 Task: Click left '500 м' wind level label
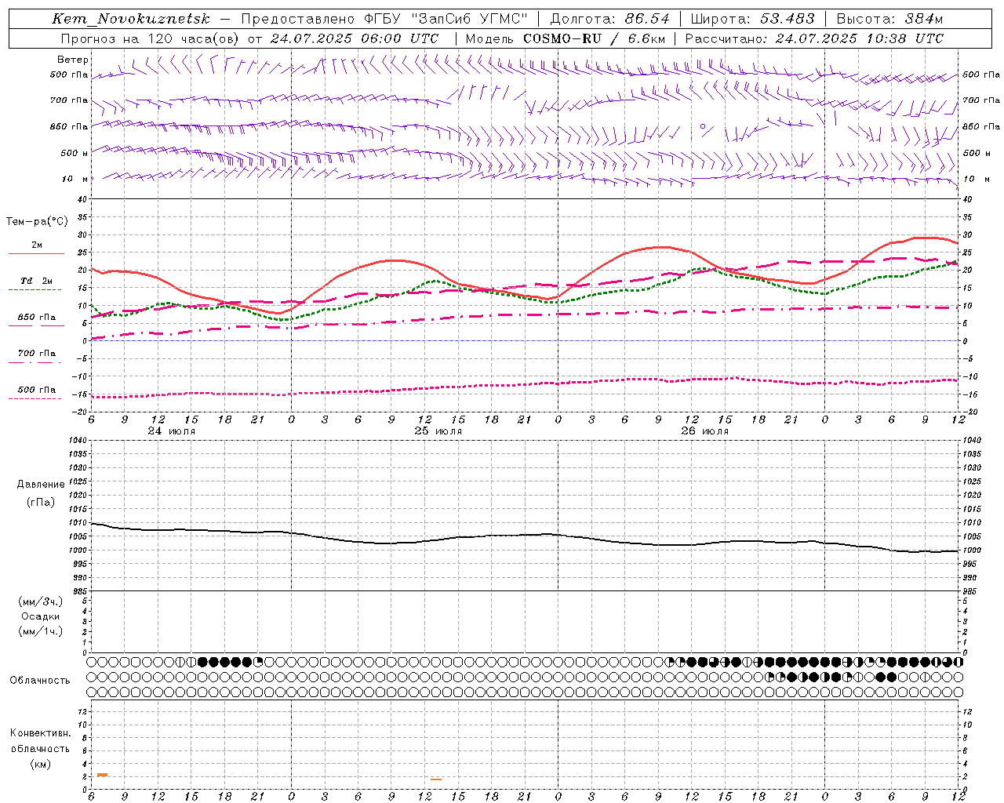pos(75,153)
